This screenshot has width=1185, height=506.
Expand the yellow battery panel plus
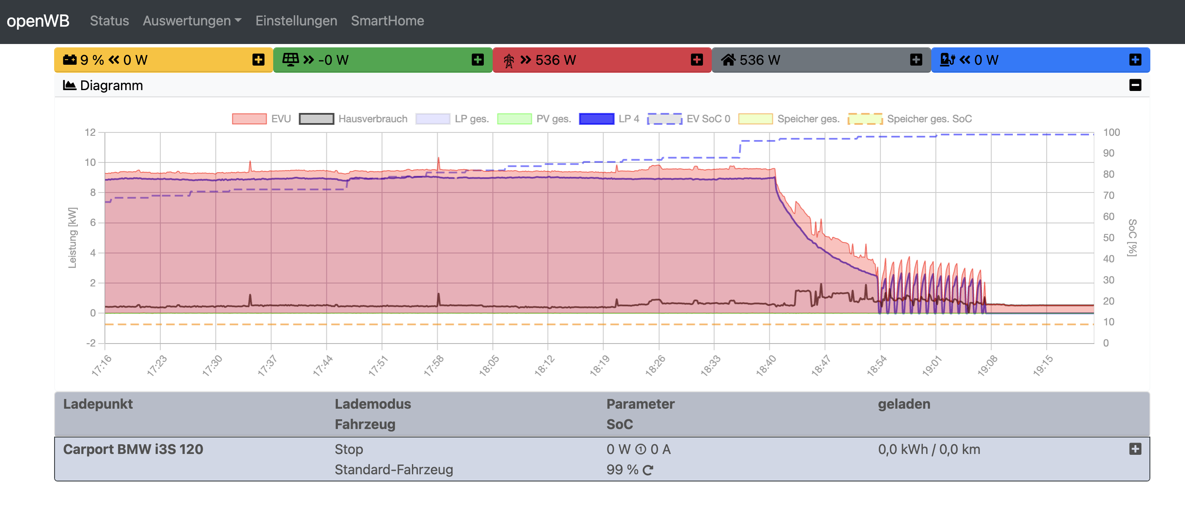258,60
